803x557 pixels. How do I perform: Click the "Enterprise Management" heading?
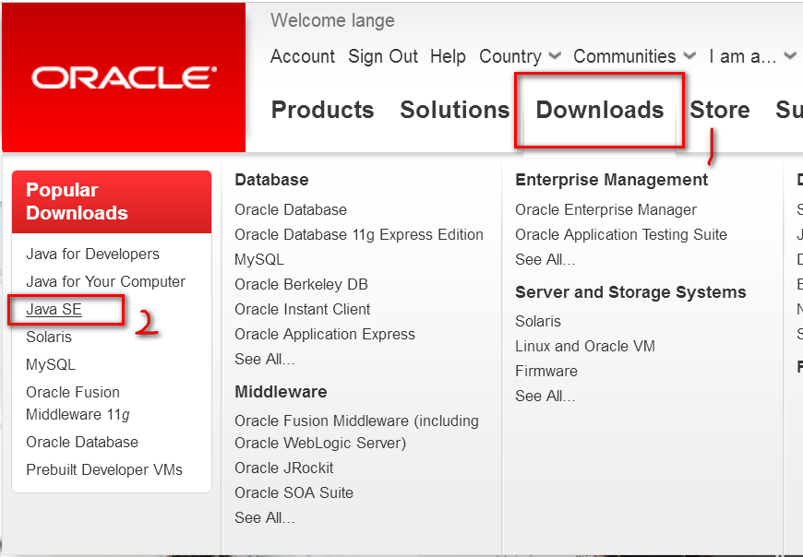point(611,180)
